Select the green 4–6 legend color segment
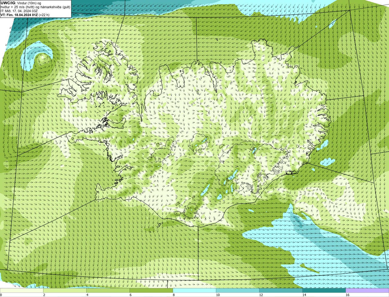This screenshot has width=389, height=297. coord(108,290)
